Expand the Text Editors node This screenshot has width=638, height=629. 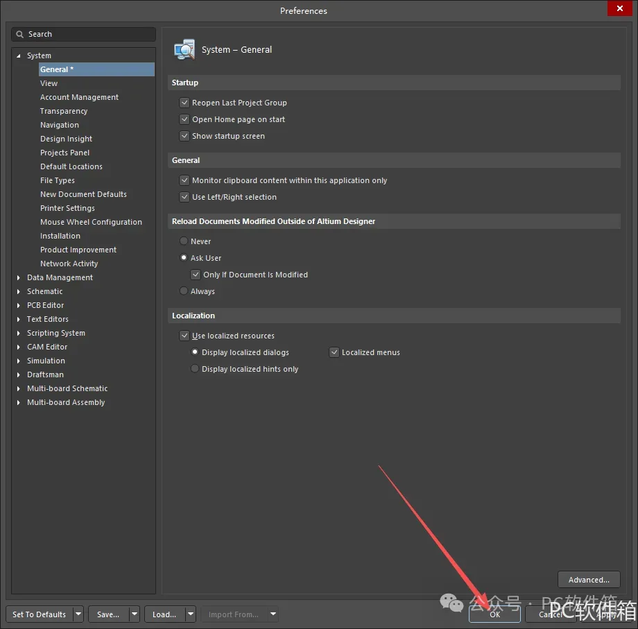point(18,320)
